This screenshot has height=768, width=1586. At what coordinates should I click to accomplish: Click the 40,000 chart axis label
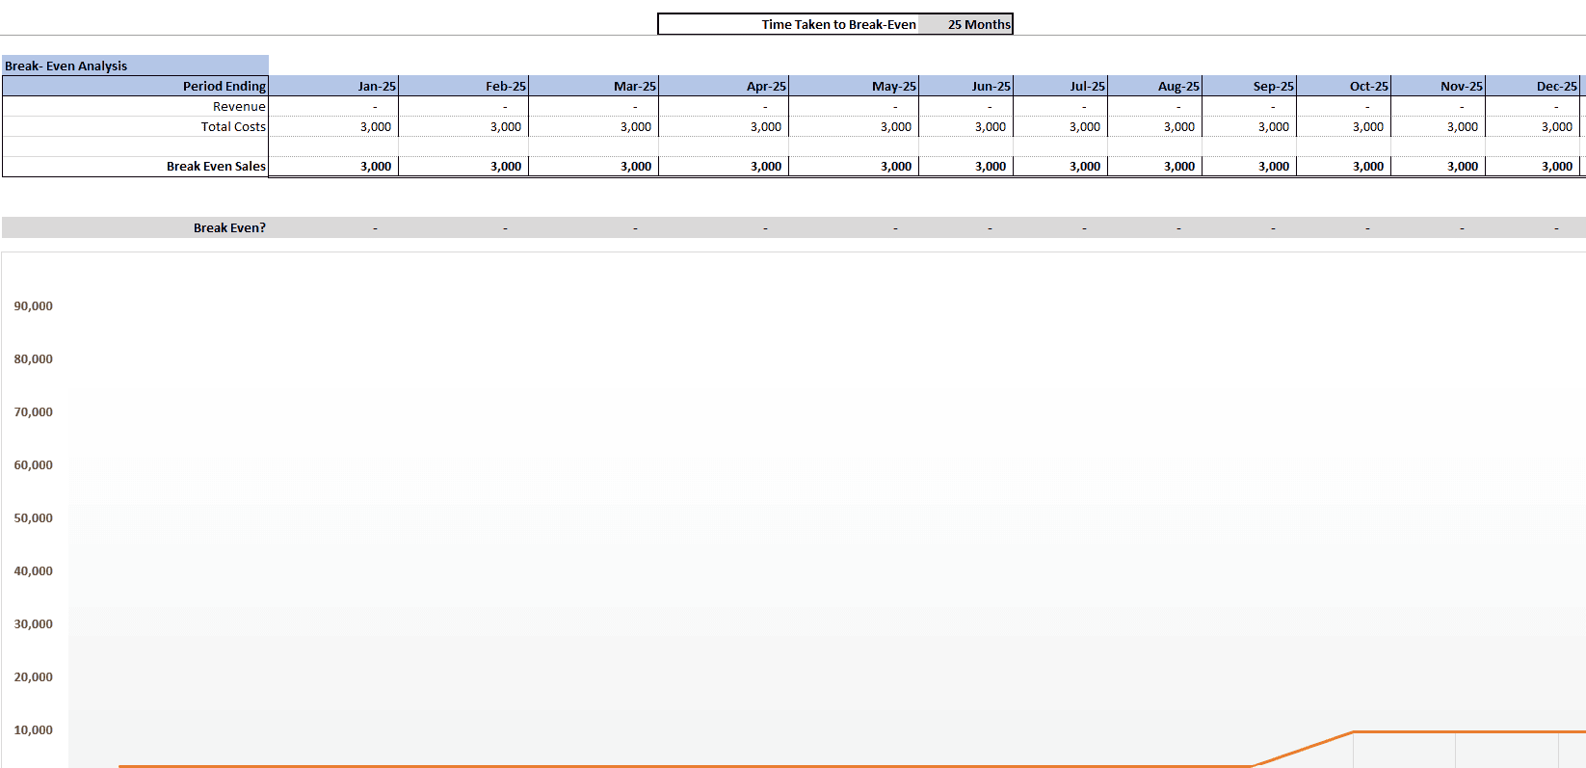34,570
